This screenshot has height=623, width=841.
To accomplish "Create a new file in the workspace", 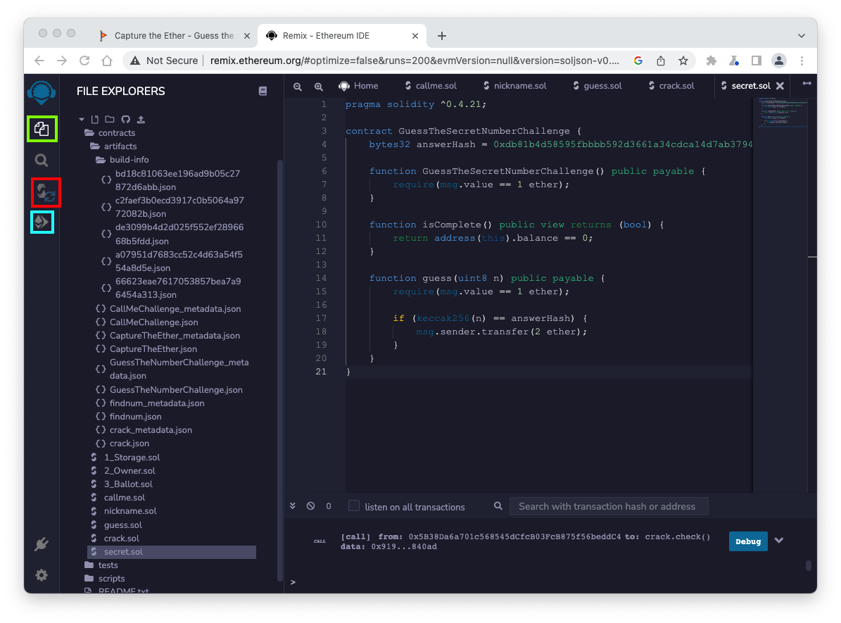I will [96, 120].
